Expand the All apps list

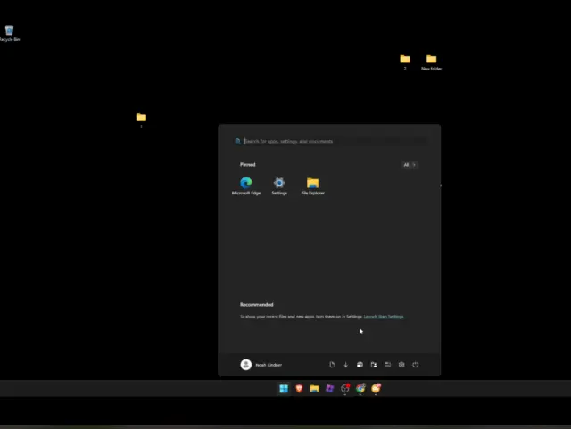point(410,165)
